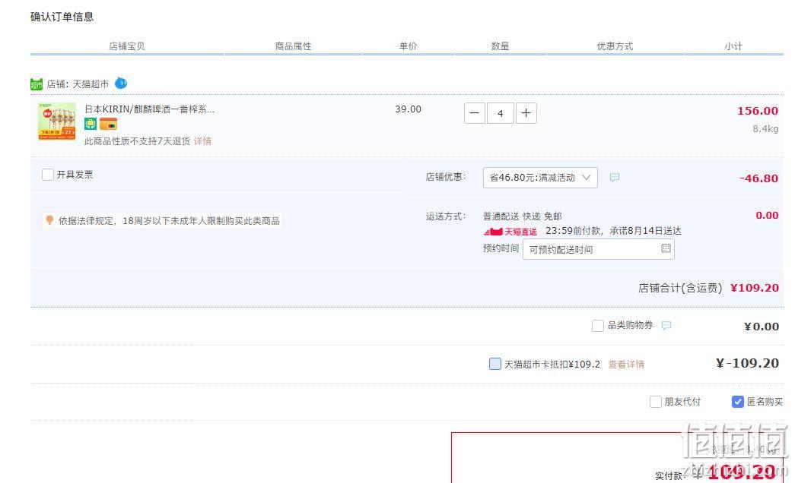Click the green service badge icon under product

(91, 124)
